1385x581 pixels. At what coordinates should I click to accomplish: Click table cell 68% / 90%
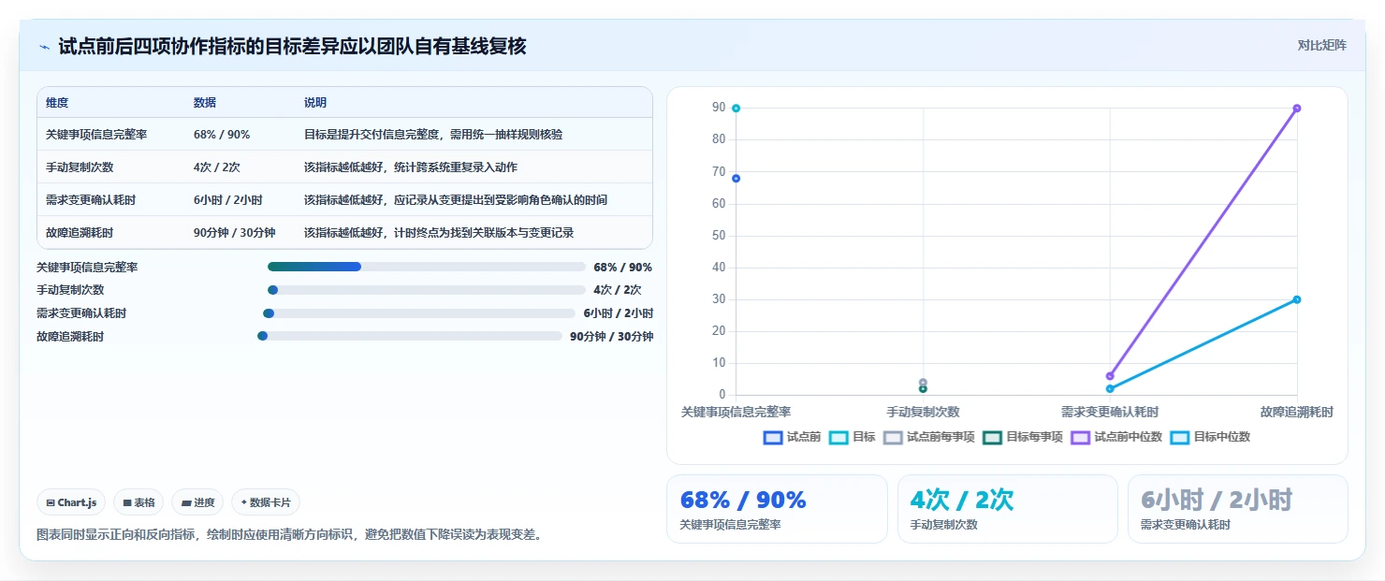coord(222,135)
